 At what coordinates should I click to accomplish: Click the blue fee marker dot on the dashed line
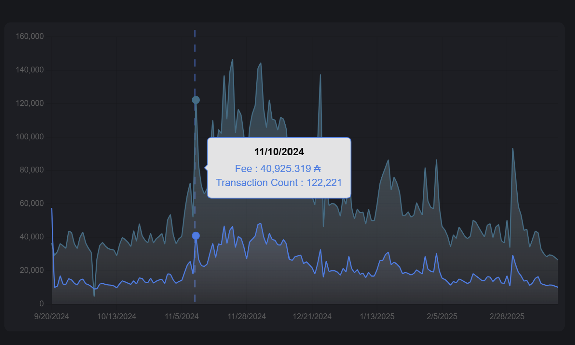click(196, 236)
